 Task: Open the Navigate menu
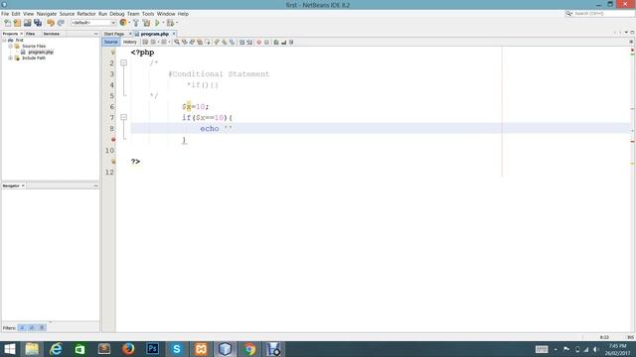tap(47, 14)
